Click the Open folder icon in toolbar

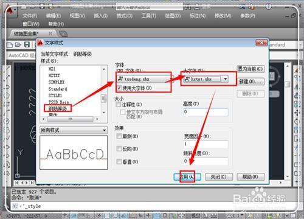point(18,44)
